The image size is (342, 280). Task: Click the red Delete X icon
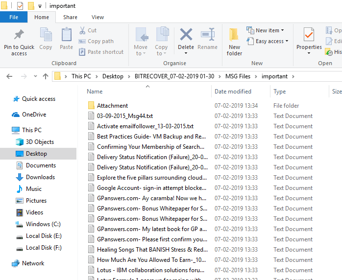click(x=186, y=34)
